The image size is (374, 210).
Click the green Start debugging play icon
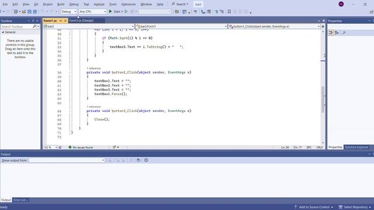[110, 12]
